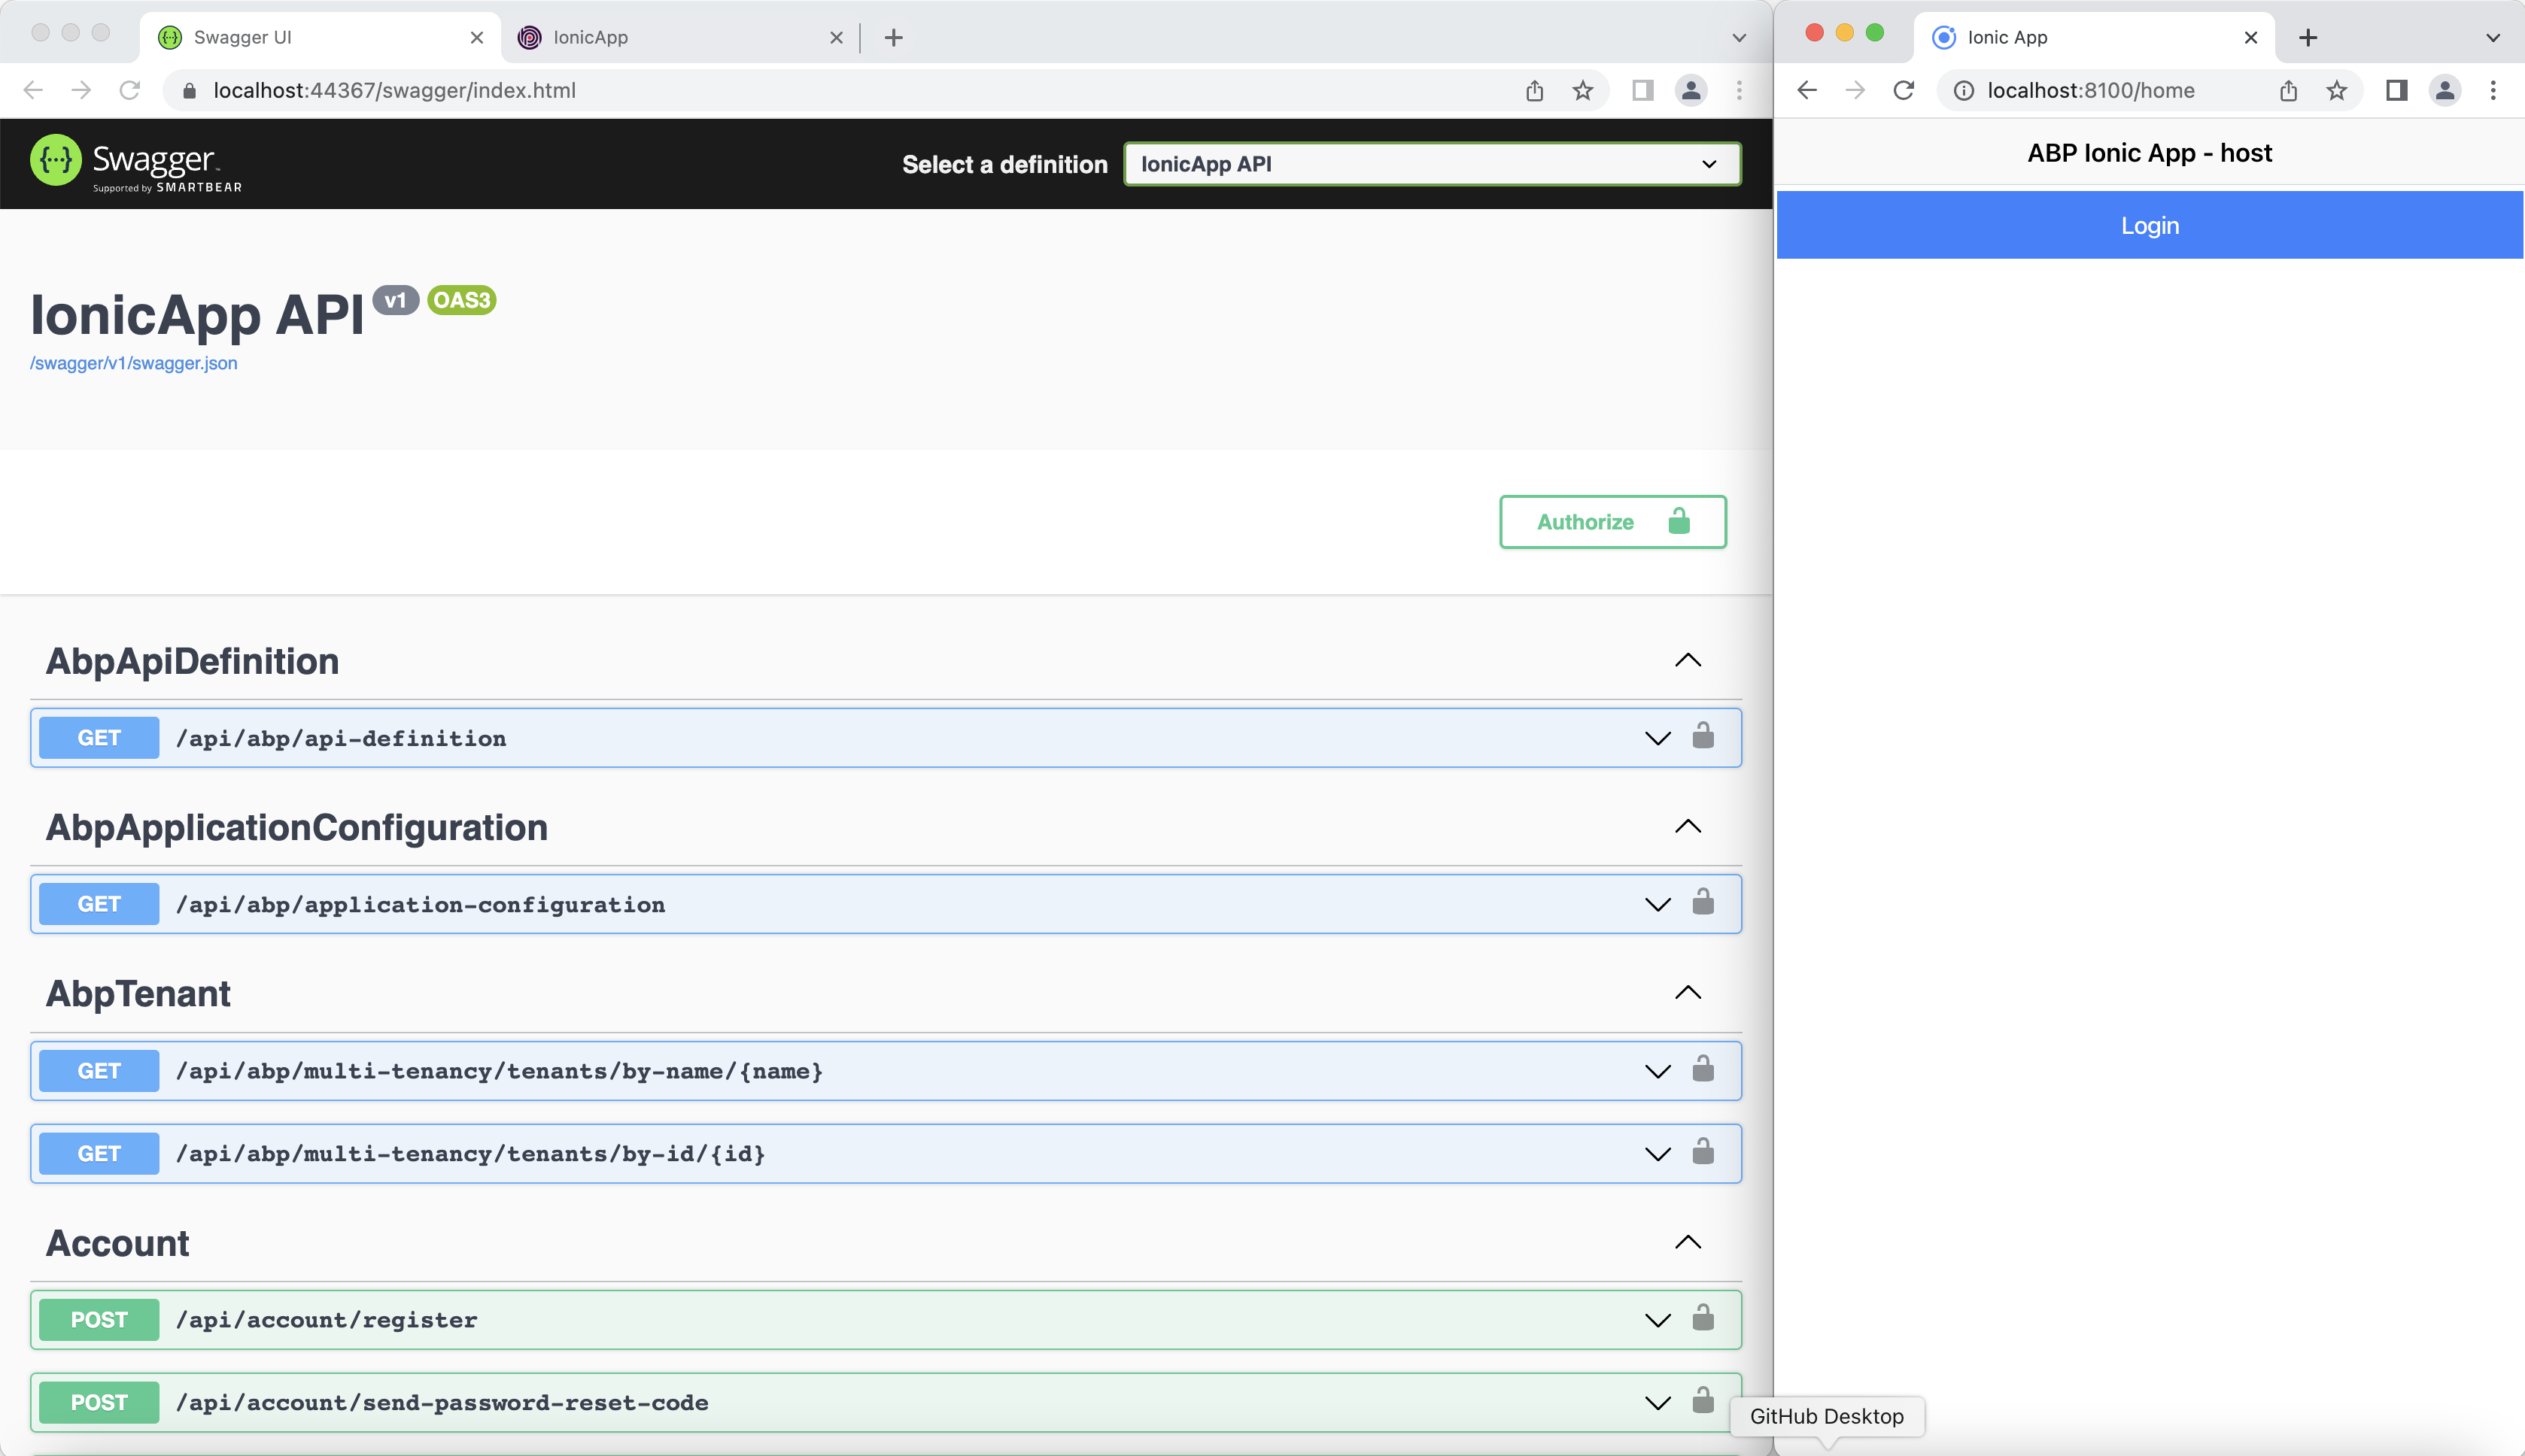Screen dimensions: 2525x1456
Task: Click the lock icon on /api/account/register
Action: click(1703, 1319)
